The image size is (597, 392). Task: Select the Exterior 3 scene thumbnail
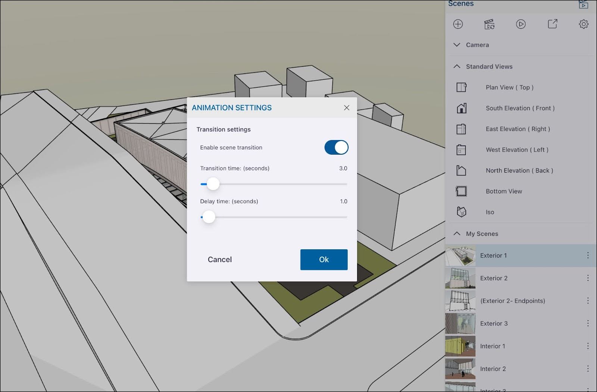[x=460, y=323]
